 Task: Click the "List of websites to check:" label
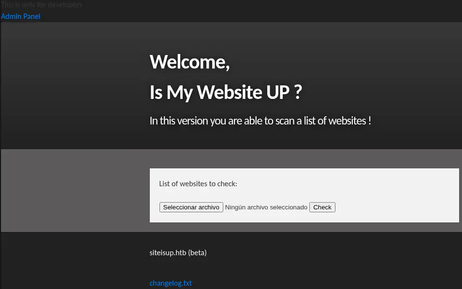[198, 184]
